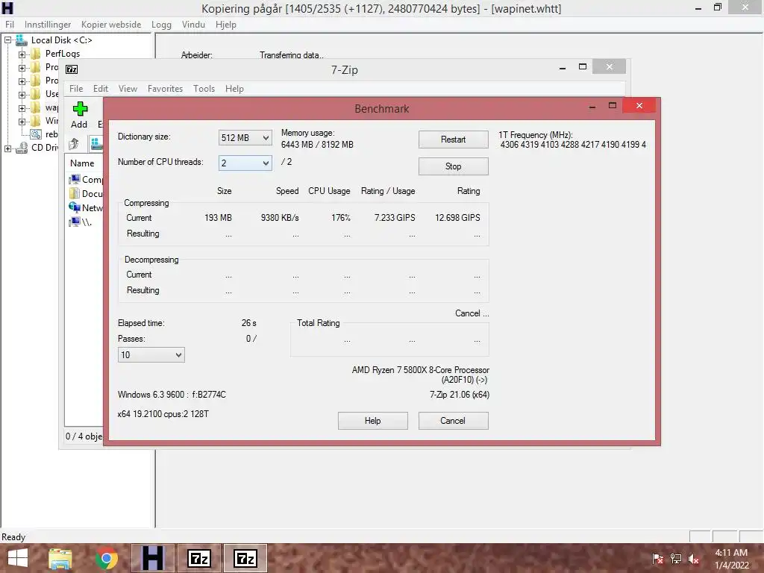
Task: Click the PerfLogs folder icon in tree
Action: 36,54
